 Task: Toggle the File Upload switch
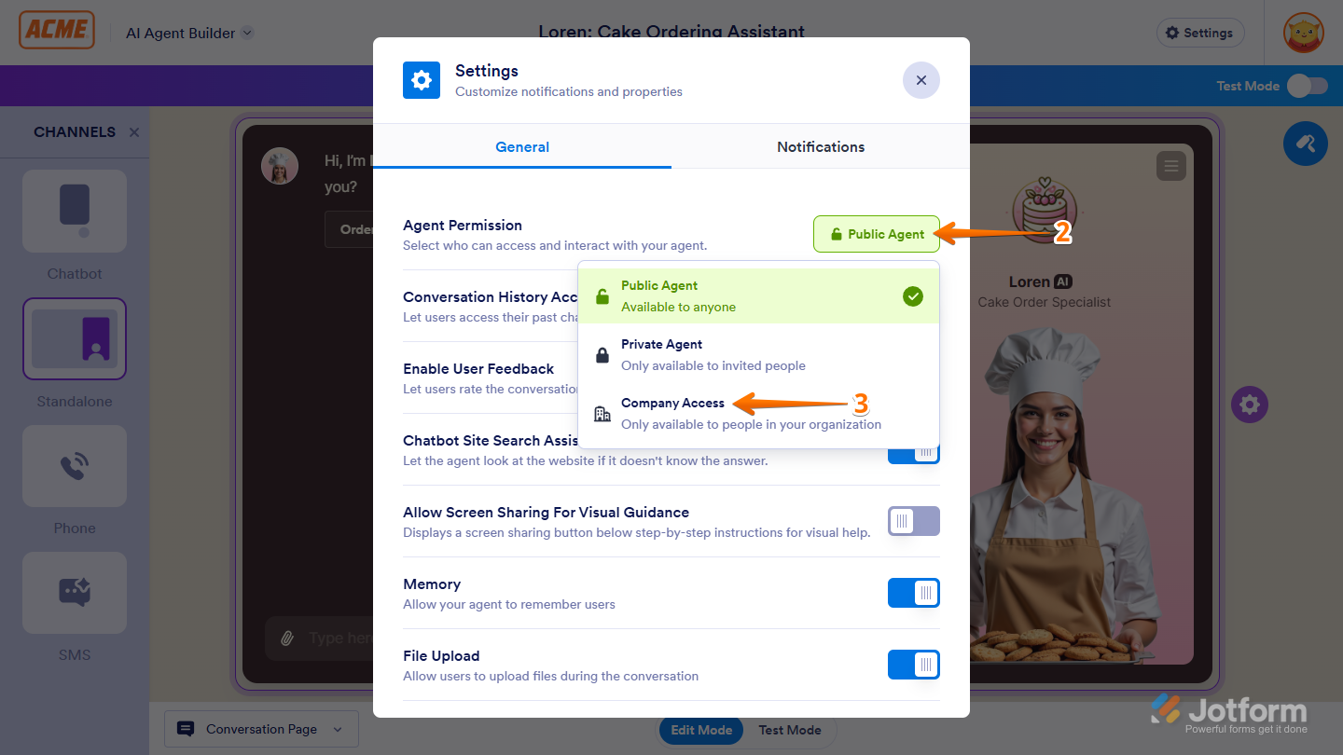click(x=913, y=665)
